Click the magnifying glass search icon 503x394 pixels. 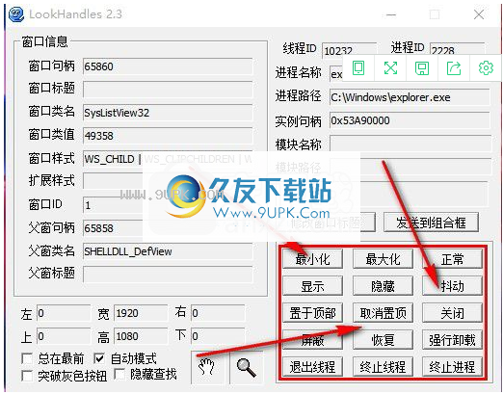coord(246,368)
